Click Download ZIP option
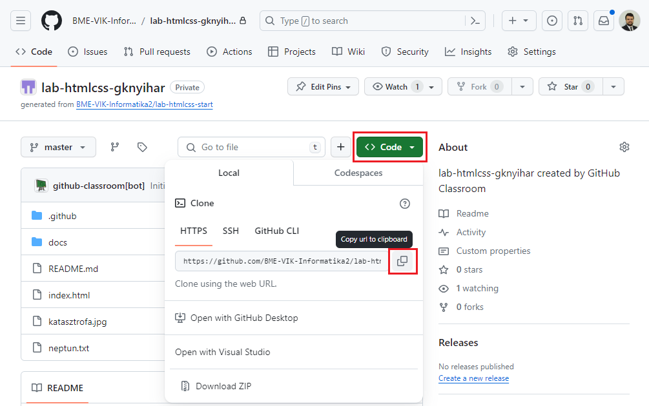Viewport: 649px width, 406px height. (223, 386)
